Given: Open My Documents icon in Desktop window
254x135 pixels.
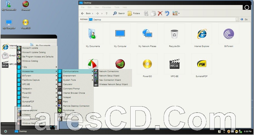Looking at the screenshot, I should coord(93,34).
